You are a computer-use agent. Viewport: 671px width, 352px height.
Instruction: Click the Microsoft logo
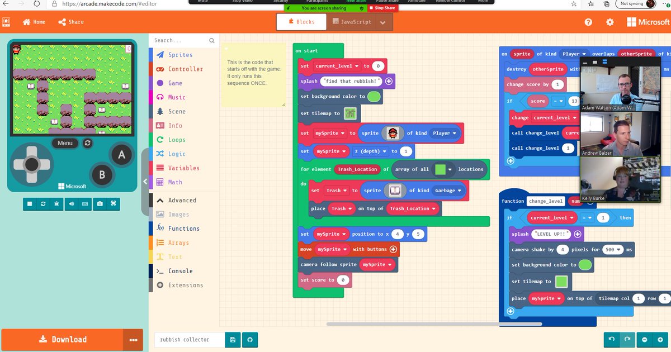(648, 22)
